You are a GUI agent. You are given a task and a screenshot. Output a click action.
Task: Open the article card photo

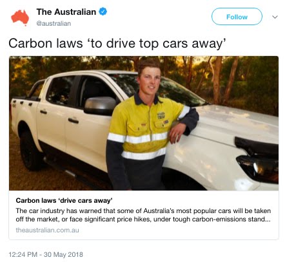coord(144,123)
